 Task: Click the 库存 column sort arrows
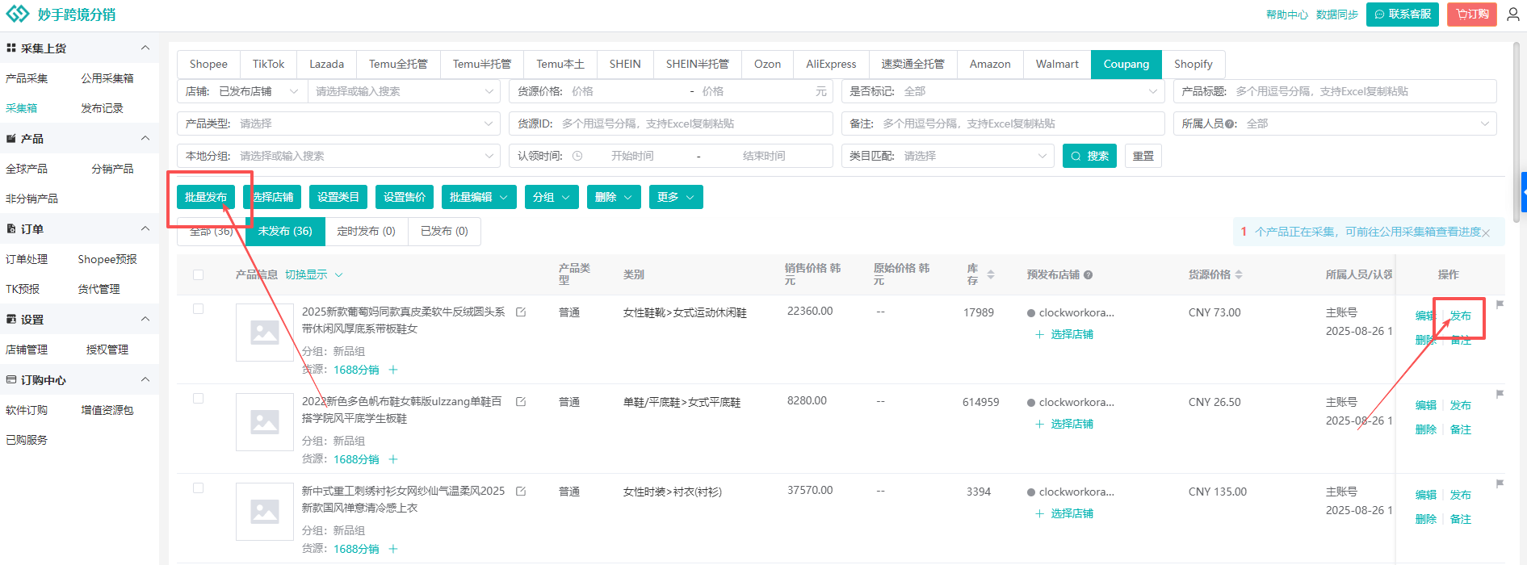click(991, 274)
